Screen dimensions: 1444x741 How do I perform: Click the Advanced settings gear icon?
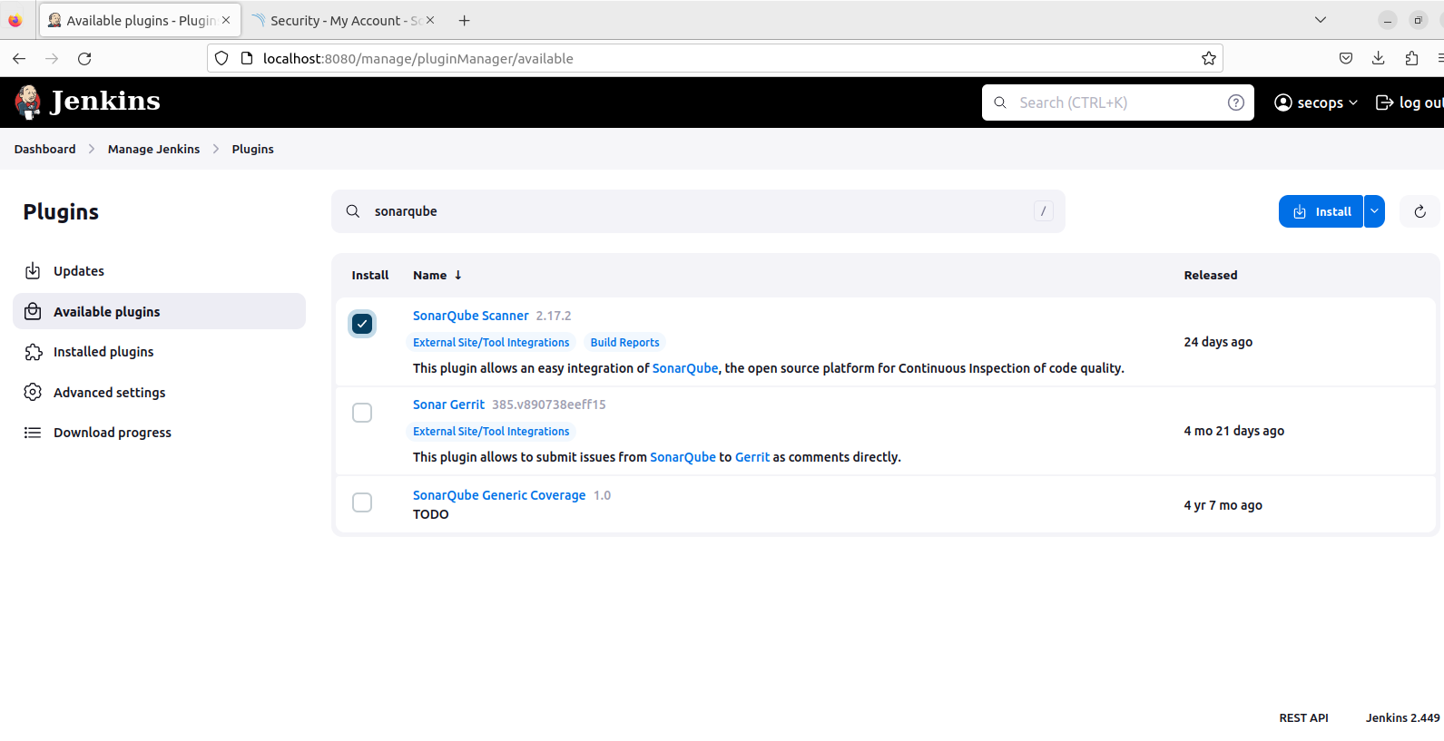click(33, 392)
